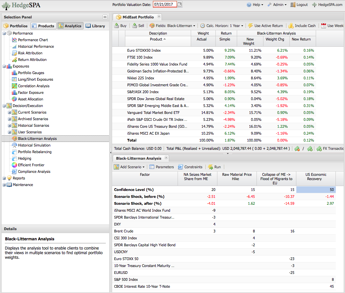Click the FX Transaction icon

click(319, 149)
